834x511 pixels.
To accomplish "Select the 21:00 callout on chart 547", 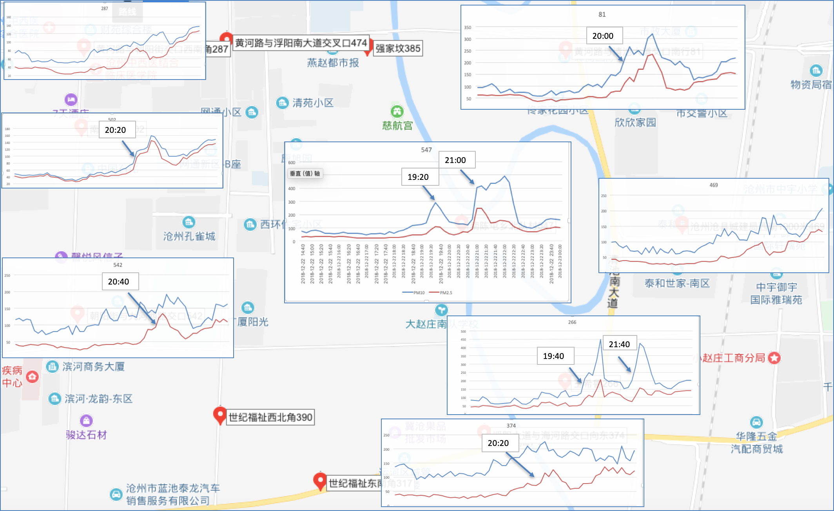I will (455, 160).
